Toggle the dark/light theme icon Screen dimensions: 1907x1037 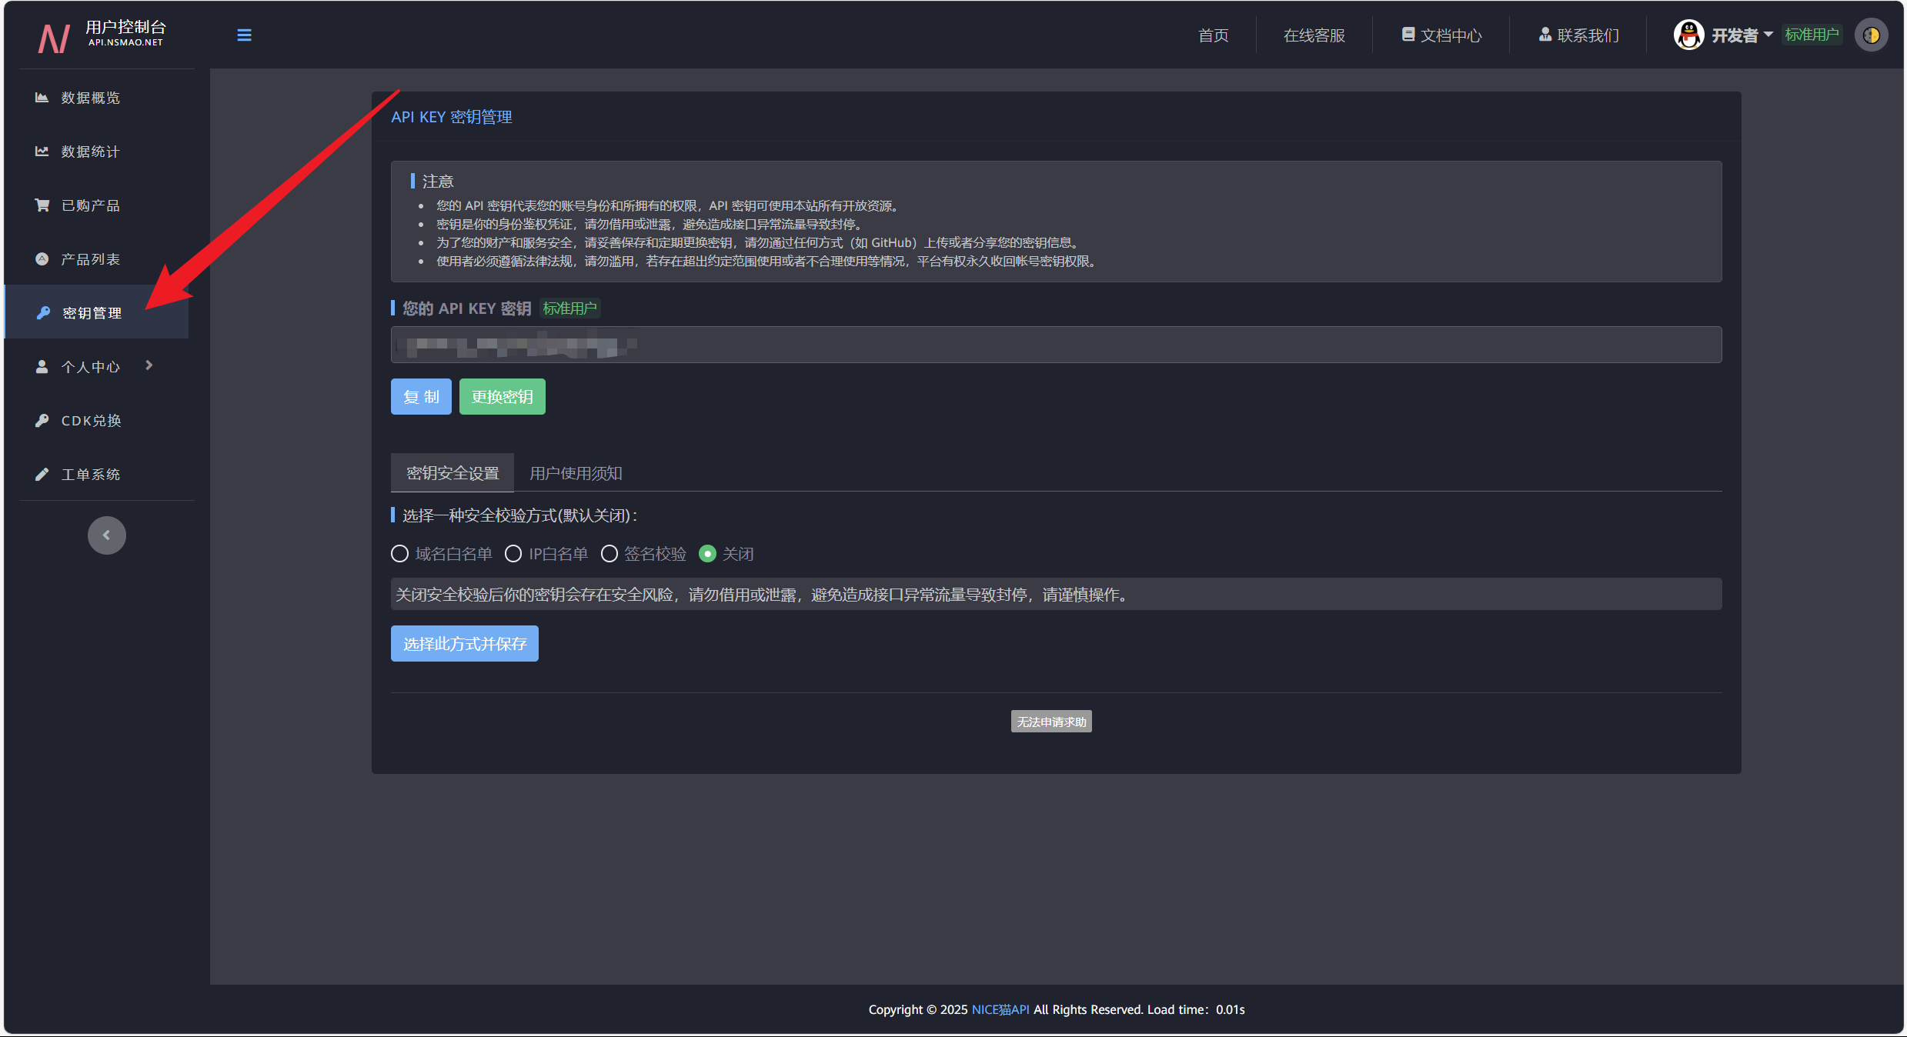pos(1871,35)
